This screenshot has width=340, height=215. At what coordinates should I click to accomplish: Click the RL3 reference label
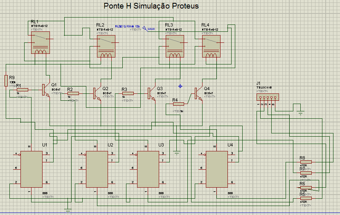[169, 25]
